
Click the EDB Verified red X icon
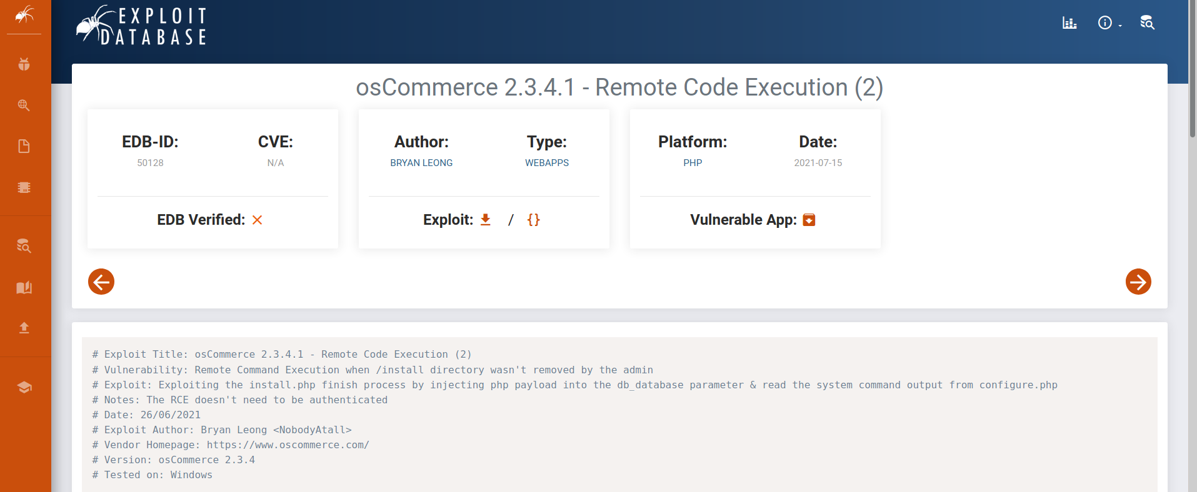[x=257, y=220]
